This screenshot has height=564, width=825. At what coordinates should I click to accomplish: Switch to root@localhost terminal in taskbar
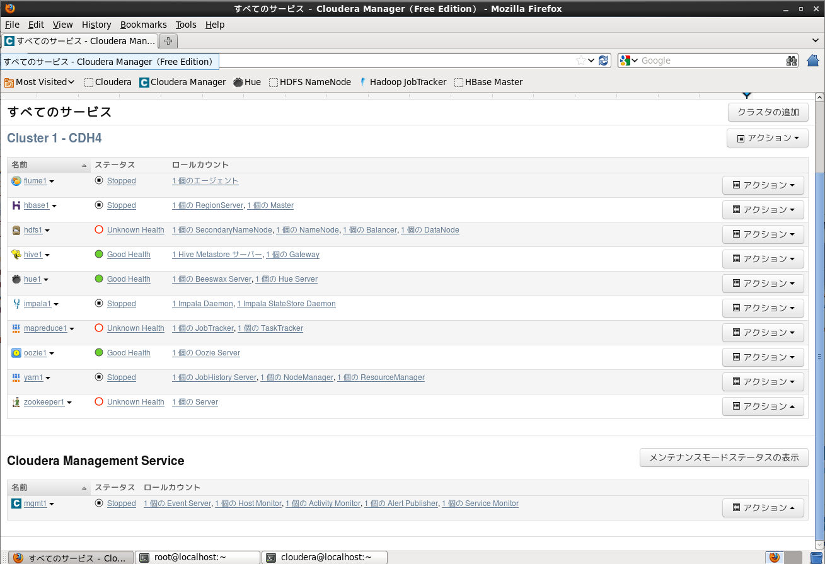[198, 557]
